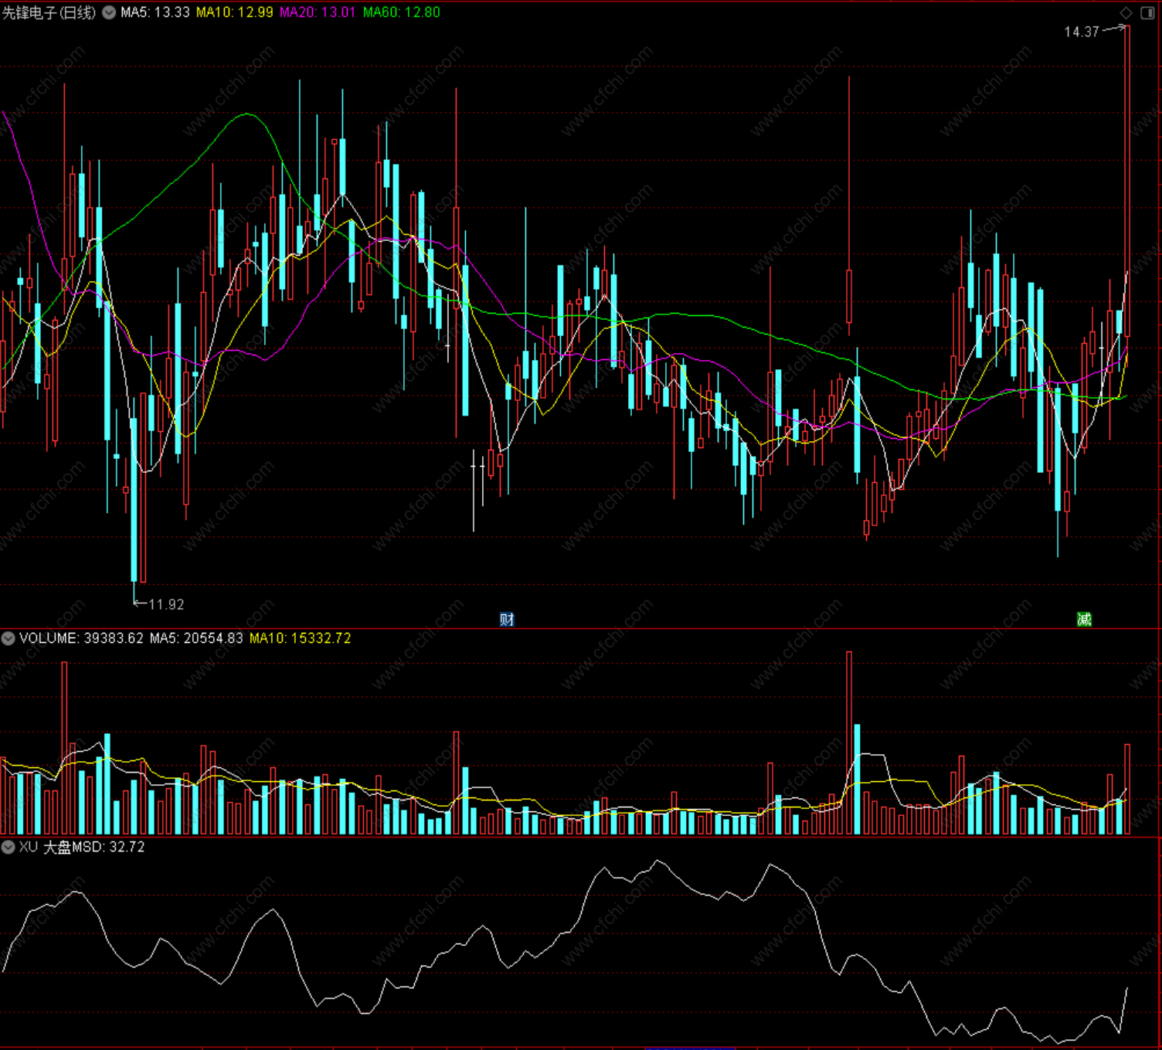Viewport: 1162px width, 1050px height.
Task: Click volume MA10: 15332.72 label
Action: pyautogui.click(x=301, y=638)
